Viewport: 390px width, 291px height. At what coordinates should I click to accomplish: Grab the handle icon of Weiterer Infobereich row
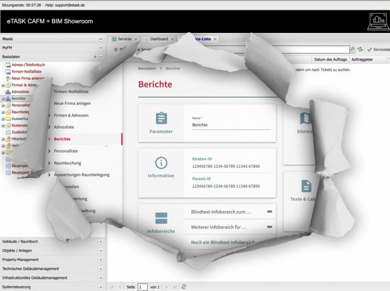tap(270, 227)
